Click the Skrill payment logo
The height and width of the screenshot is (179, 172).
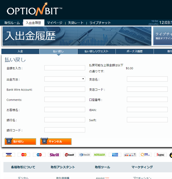(54, 155)
